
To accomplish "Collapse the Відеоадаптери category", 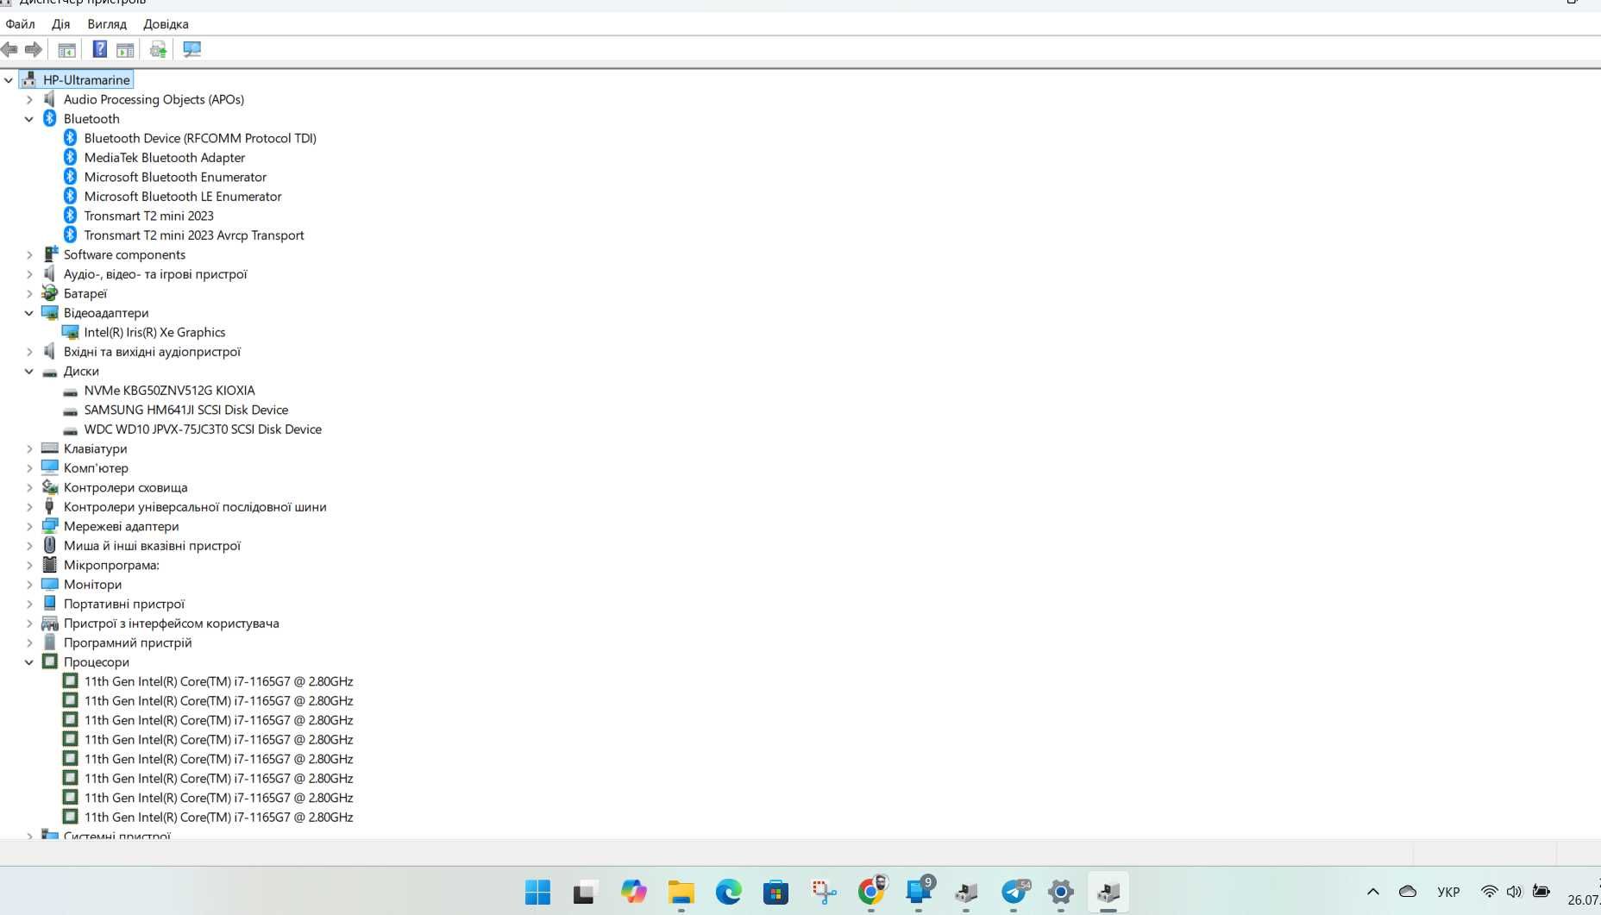I will [29, 313].
